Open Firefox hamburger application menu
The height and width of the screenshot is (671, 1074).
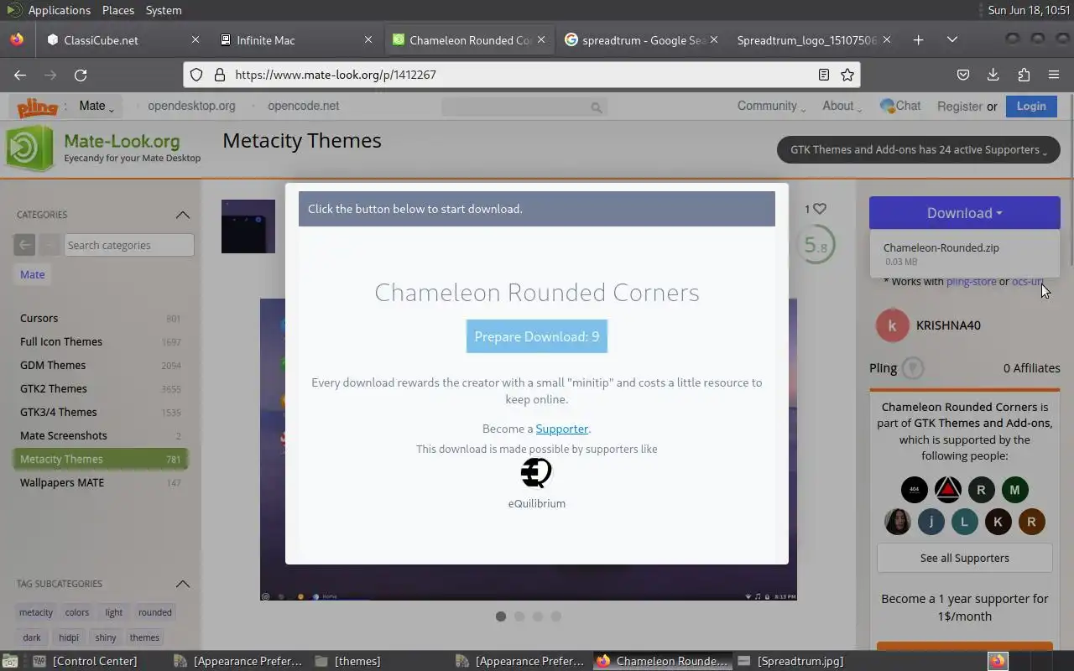pos(1054,75)
